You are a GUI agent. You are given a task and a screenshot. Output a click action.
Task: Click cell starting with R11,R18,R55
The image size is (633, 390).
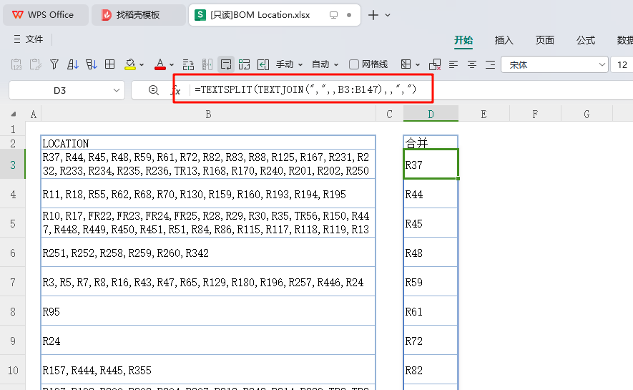(x=208, y=194)
